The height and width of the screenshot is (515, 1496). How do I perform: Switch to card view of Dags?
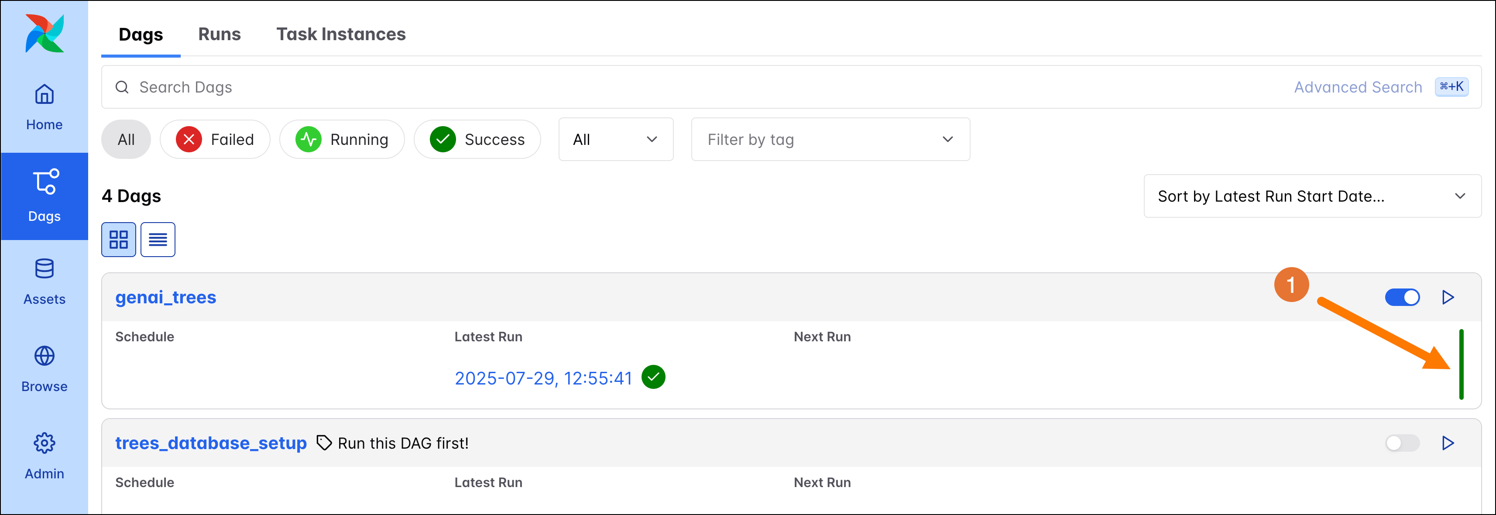tap(118, 239)
